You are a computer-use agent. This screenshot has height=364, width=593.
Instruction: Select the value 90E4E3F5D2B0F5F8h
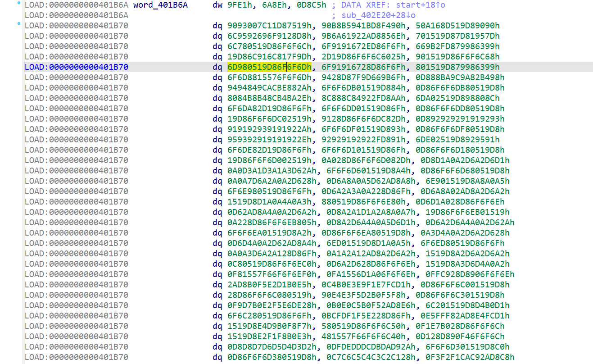(363, 295)
